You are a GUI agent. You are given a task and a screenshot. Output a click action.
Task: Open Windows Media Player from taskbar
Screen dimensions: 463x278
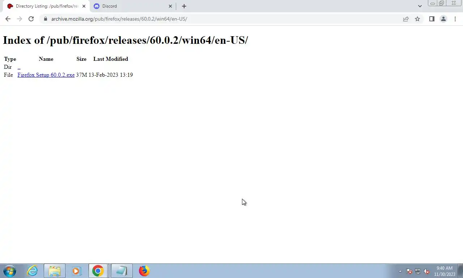click(76, 271)
